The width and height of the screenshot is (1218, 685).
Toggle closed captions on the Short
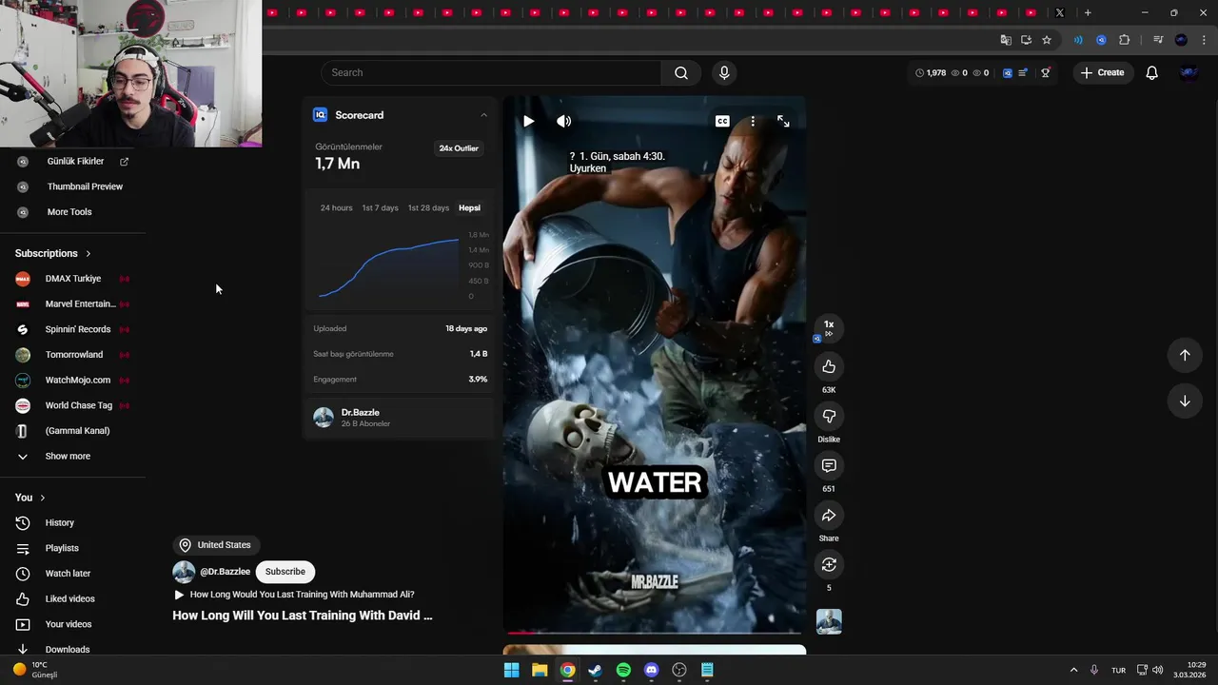pos(722,121)
